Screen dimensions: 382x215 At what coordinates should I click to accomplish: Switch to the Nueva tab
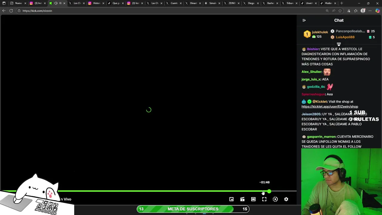point(19,3)
